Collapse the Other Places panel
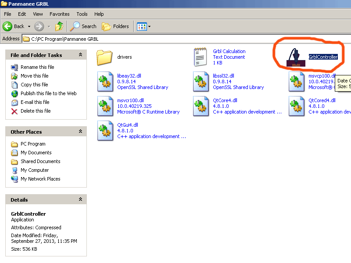The image size is (351, 263). [80, 131]
